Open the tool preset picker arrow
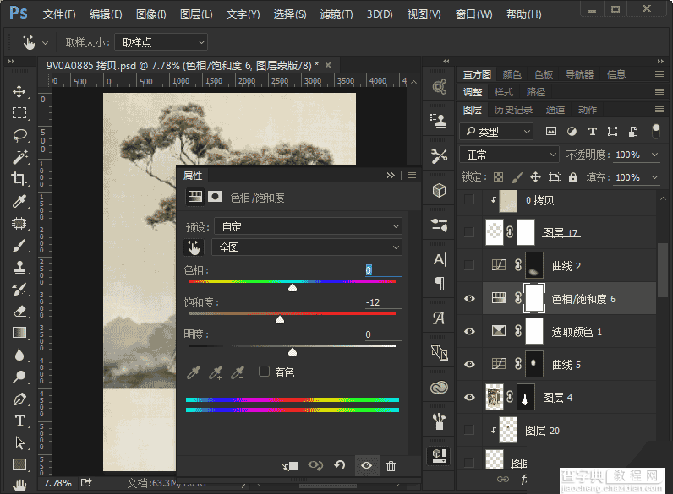 coord(45,43)
